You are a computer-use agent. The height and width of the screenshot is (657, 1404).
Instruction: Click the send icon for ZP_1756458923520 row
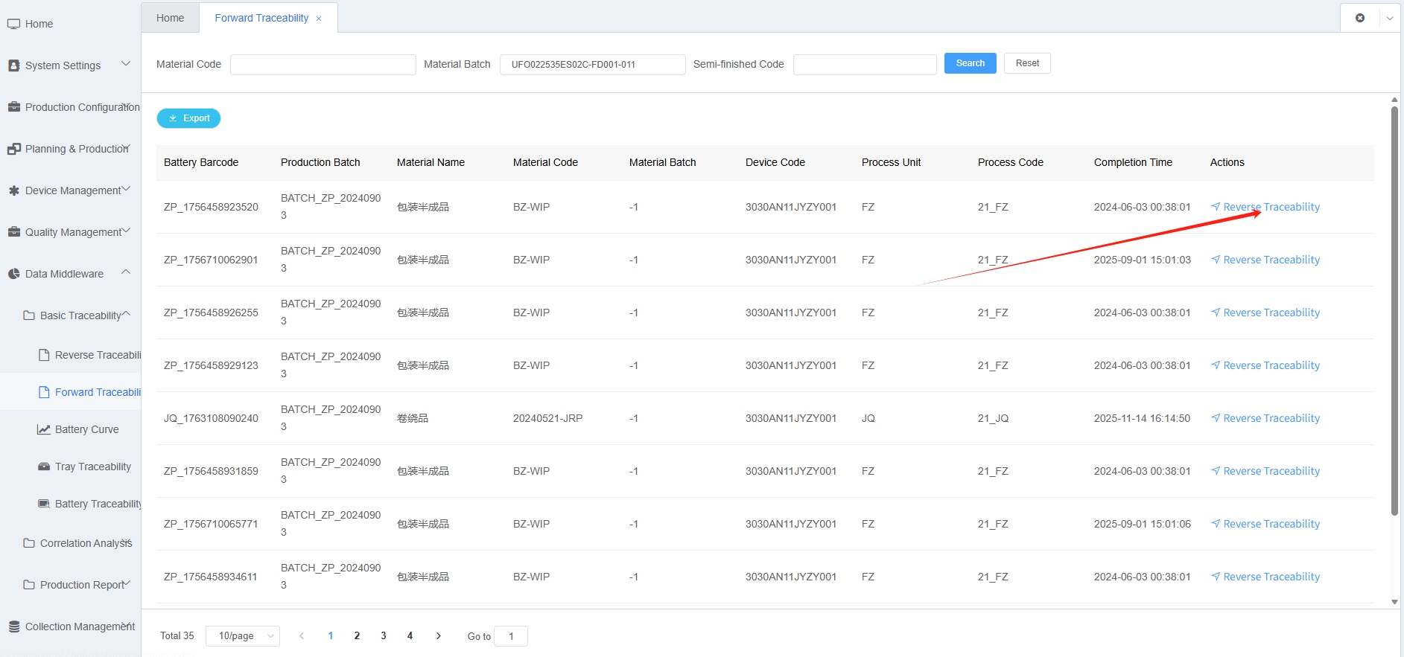(x=1216, y=207)
